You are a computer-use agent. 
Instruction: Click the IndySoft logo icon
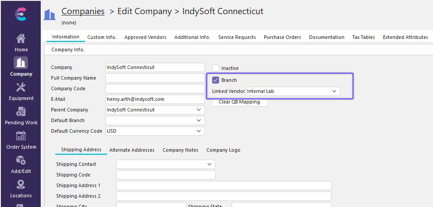(20, 14)
